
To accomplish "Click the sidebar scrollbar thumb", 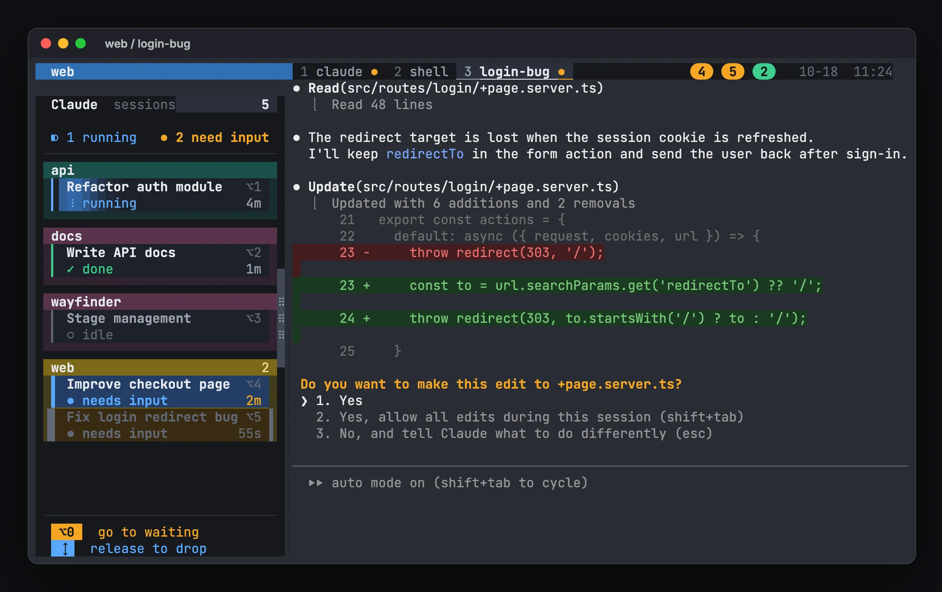I will pos(281,318).
